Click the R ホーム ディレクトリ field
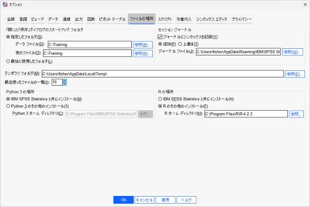The image size is (310, 207). point(246,114)
